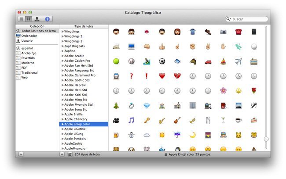Screen dimensions: 286x179
Task: Click the lips emoji glyph
Action: pos(147,32)
